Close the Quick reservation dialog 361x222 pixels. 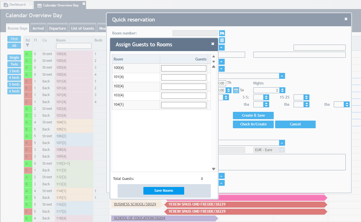[x=346, y=19]
